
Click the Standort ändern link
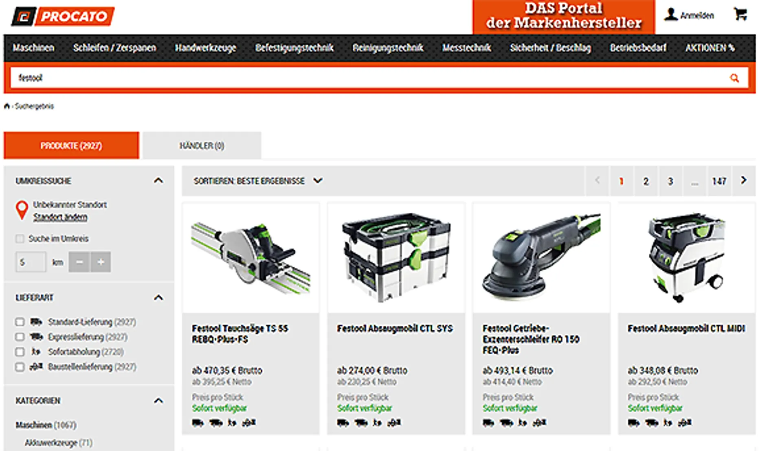[x=60, y=217]
